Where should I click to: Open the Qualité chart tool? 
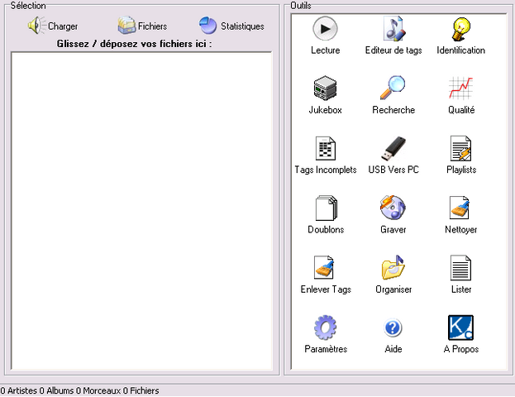tap(461, 95)
